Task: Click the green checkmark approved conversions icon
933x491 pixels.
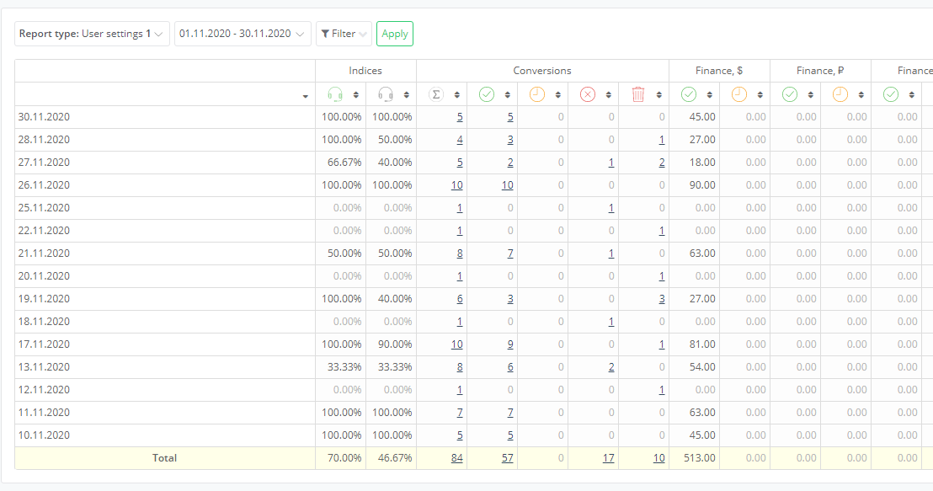Action: tap(486, 95)
